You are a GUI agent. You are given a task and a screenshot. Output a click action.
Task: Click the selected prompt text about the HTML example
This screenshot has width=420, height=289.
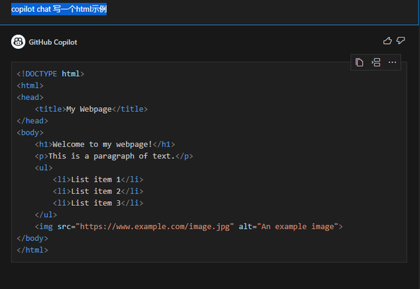click(x=59, y=10)
